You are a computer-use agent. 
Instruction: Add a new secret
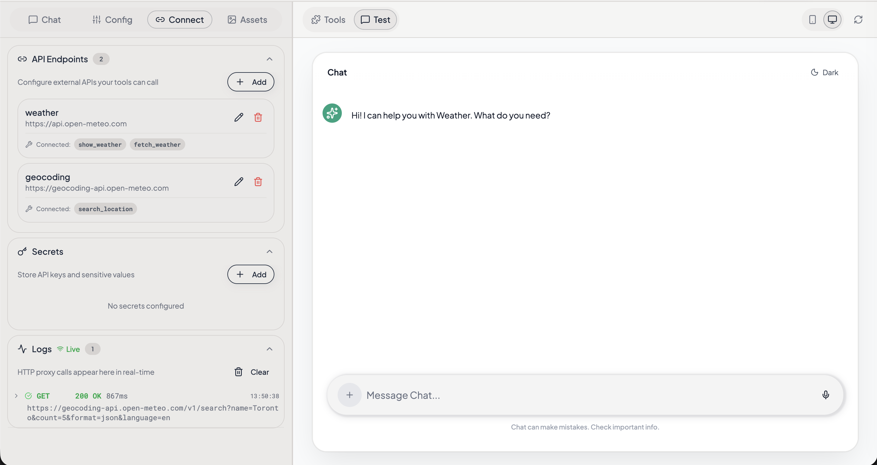[x=251, y=274]
